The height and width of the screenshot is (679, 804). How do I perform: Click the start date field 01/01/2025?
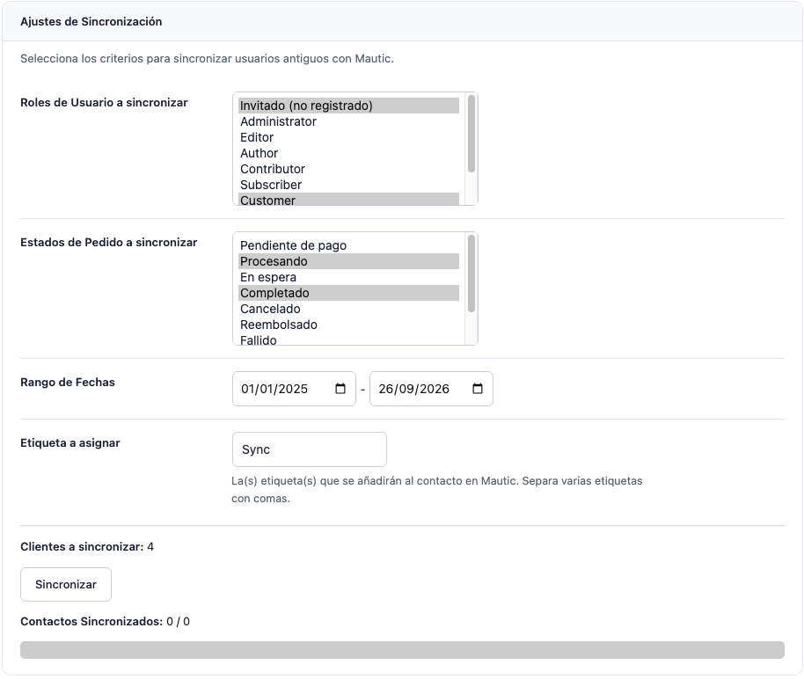294,389
